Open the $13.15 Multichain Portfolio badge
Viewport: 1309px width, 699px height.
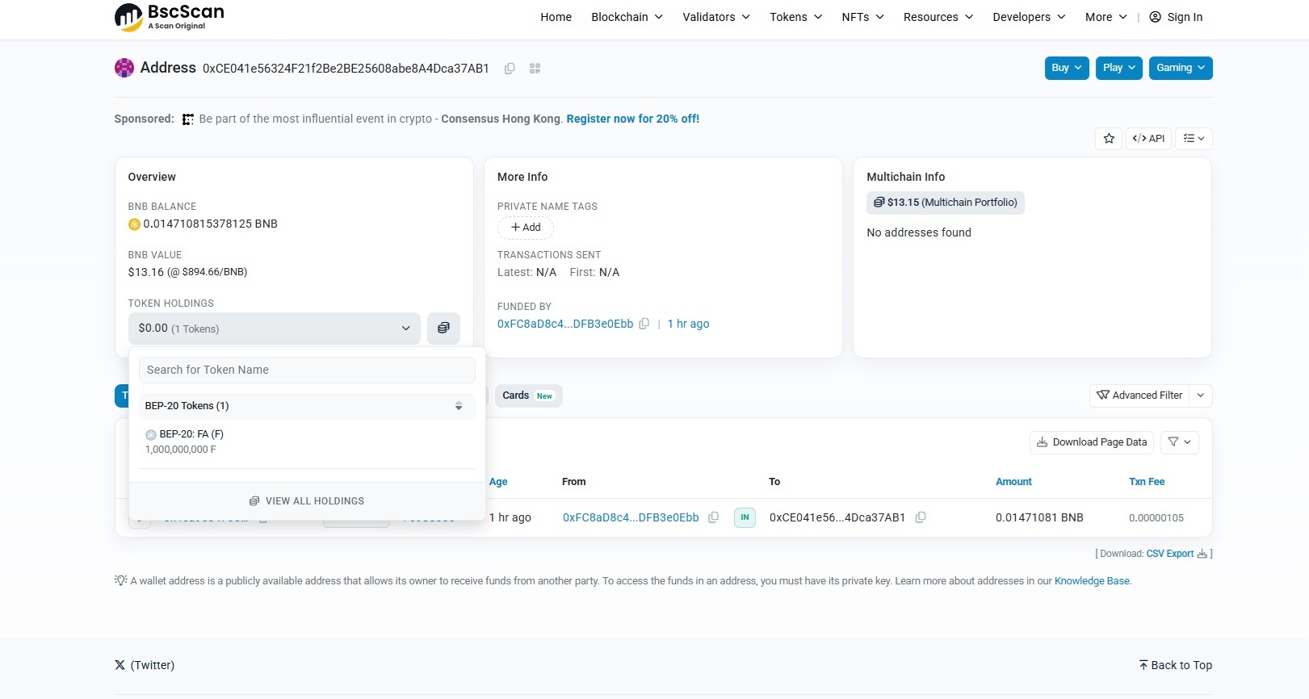(946, 203)
